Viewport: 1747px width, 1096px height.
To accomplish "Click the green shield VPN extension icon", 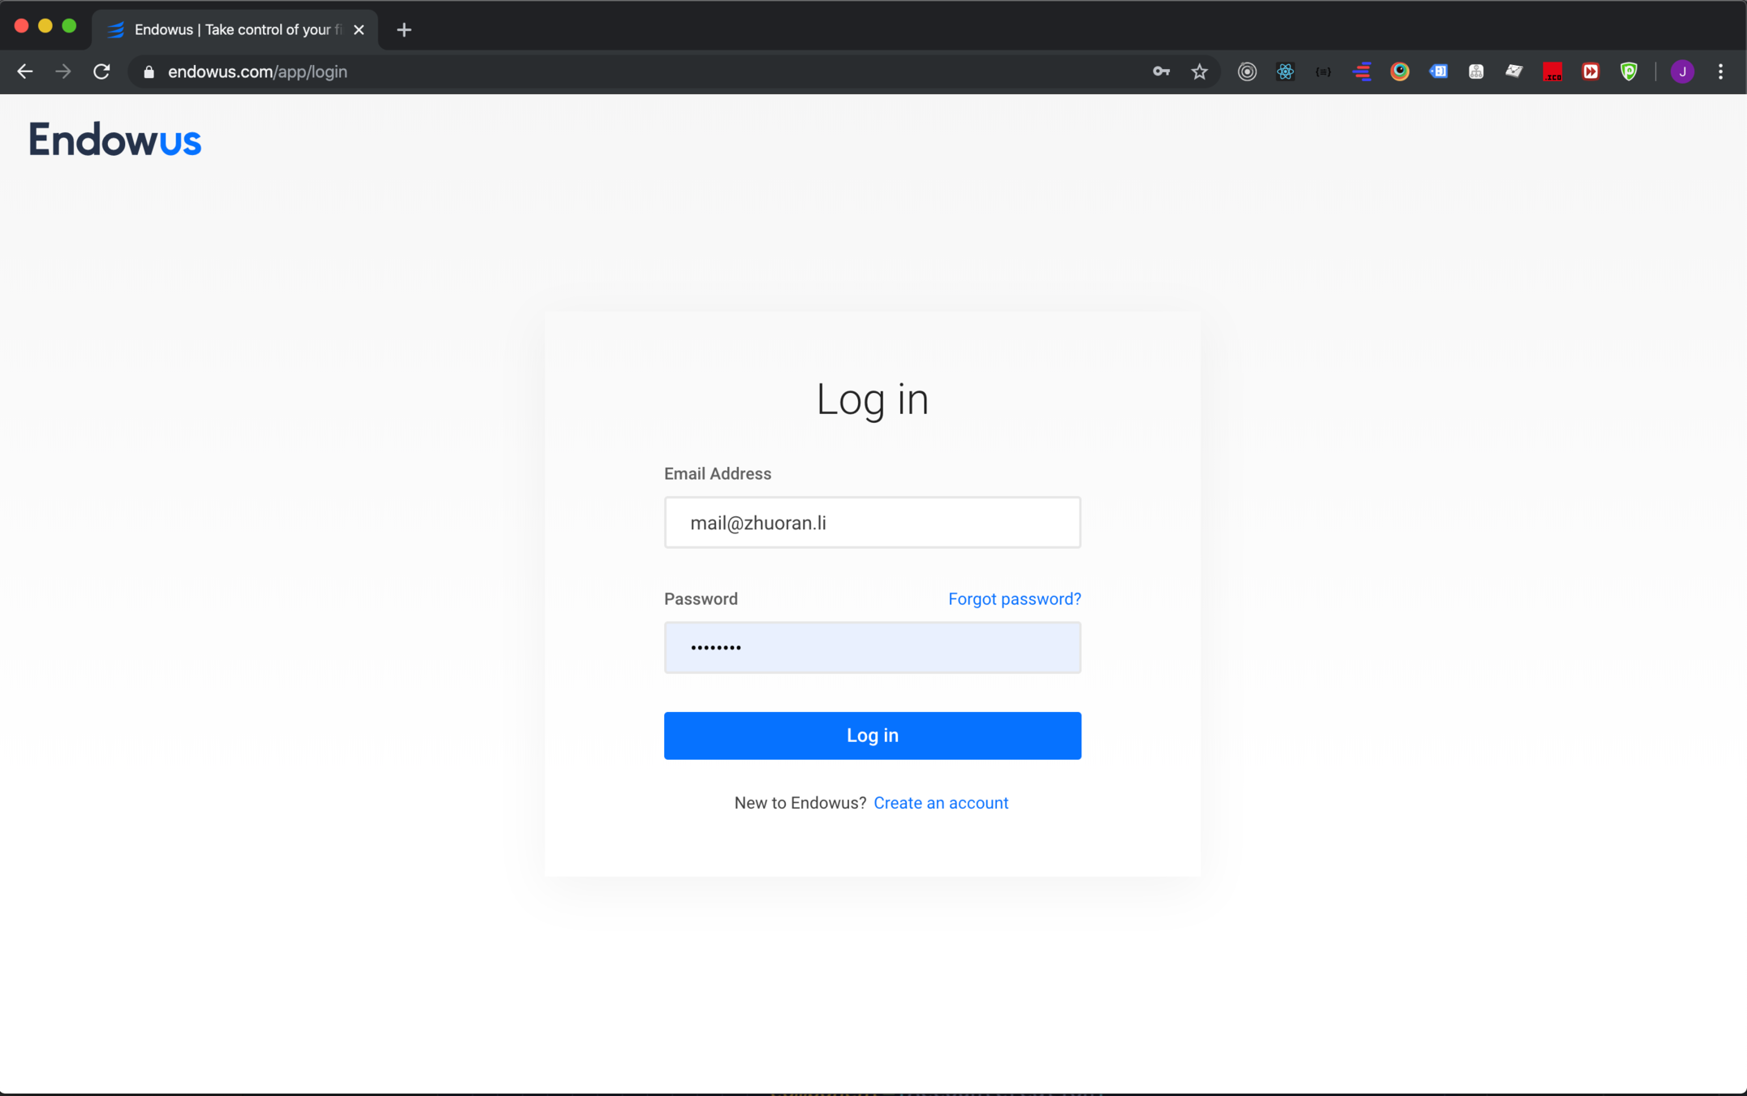I will point(1628,72).
